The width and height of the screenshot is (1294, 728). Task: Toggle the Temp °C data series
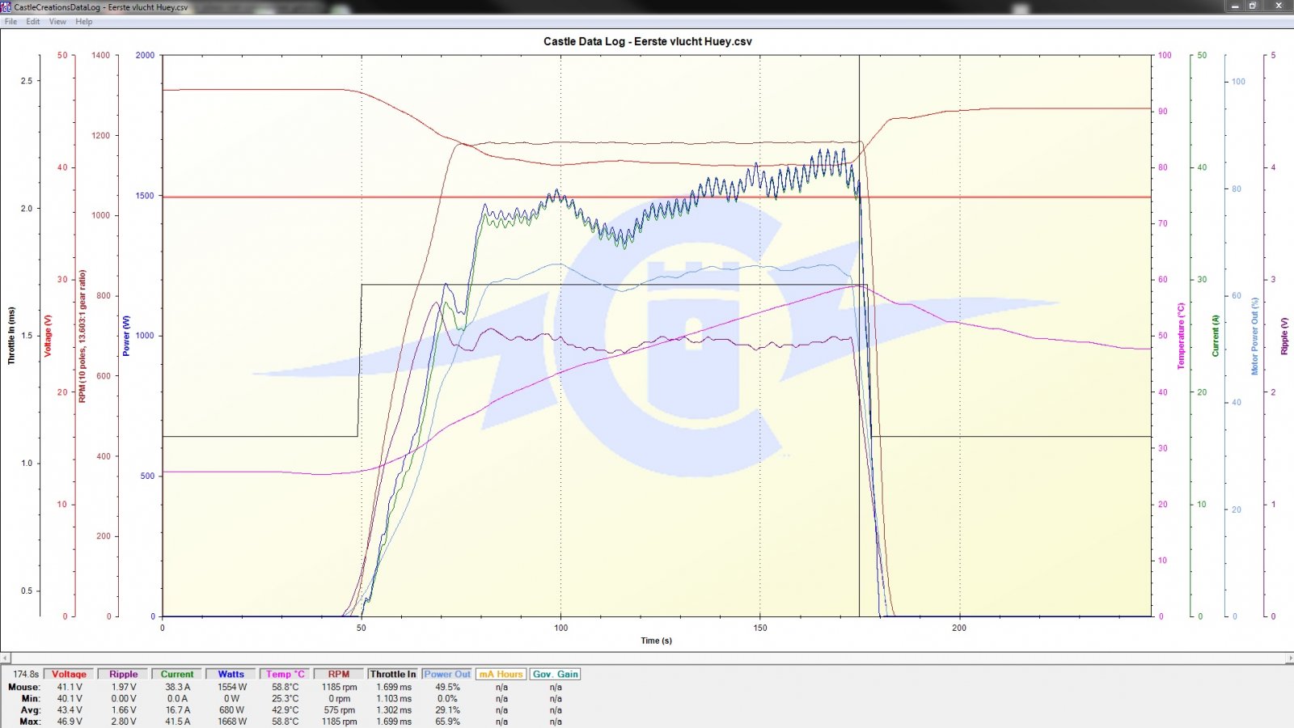click(x=285, y=674)
